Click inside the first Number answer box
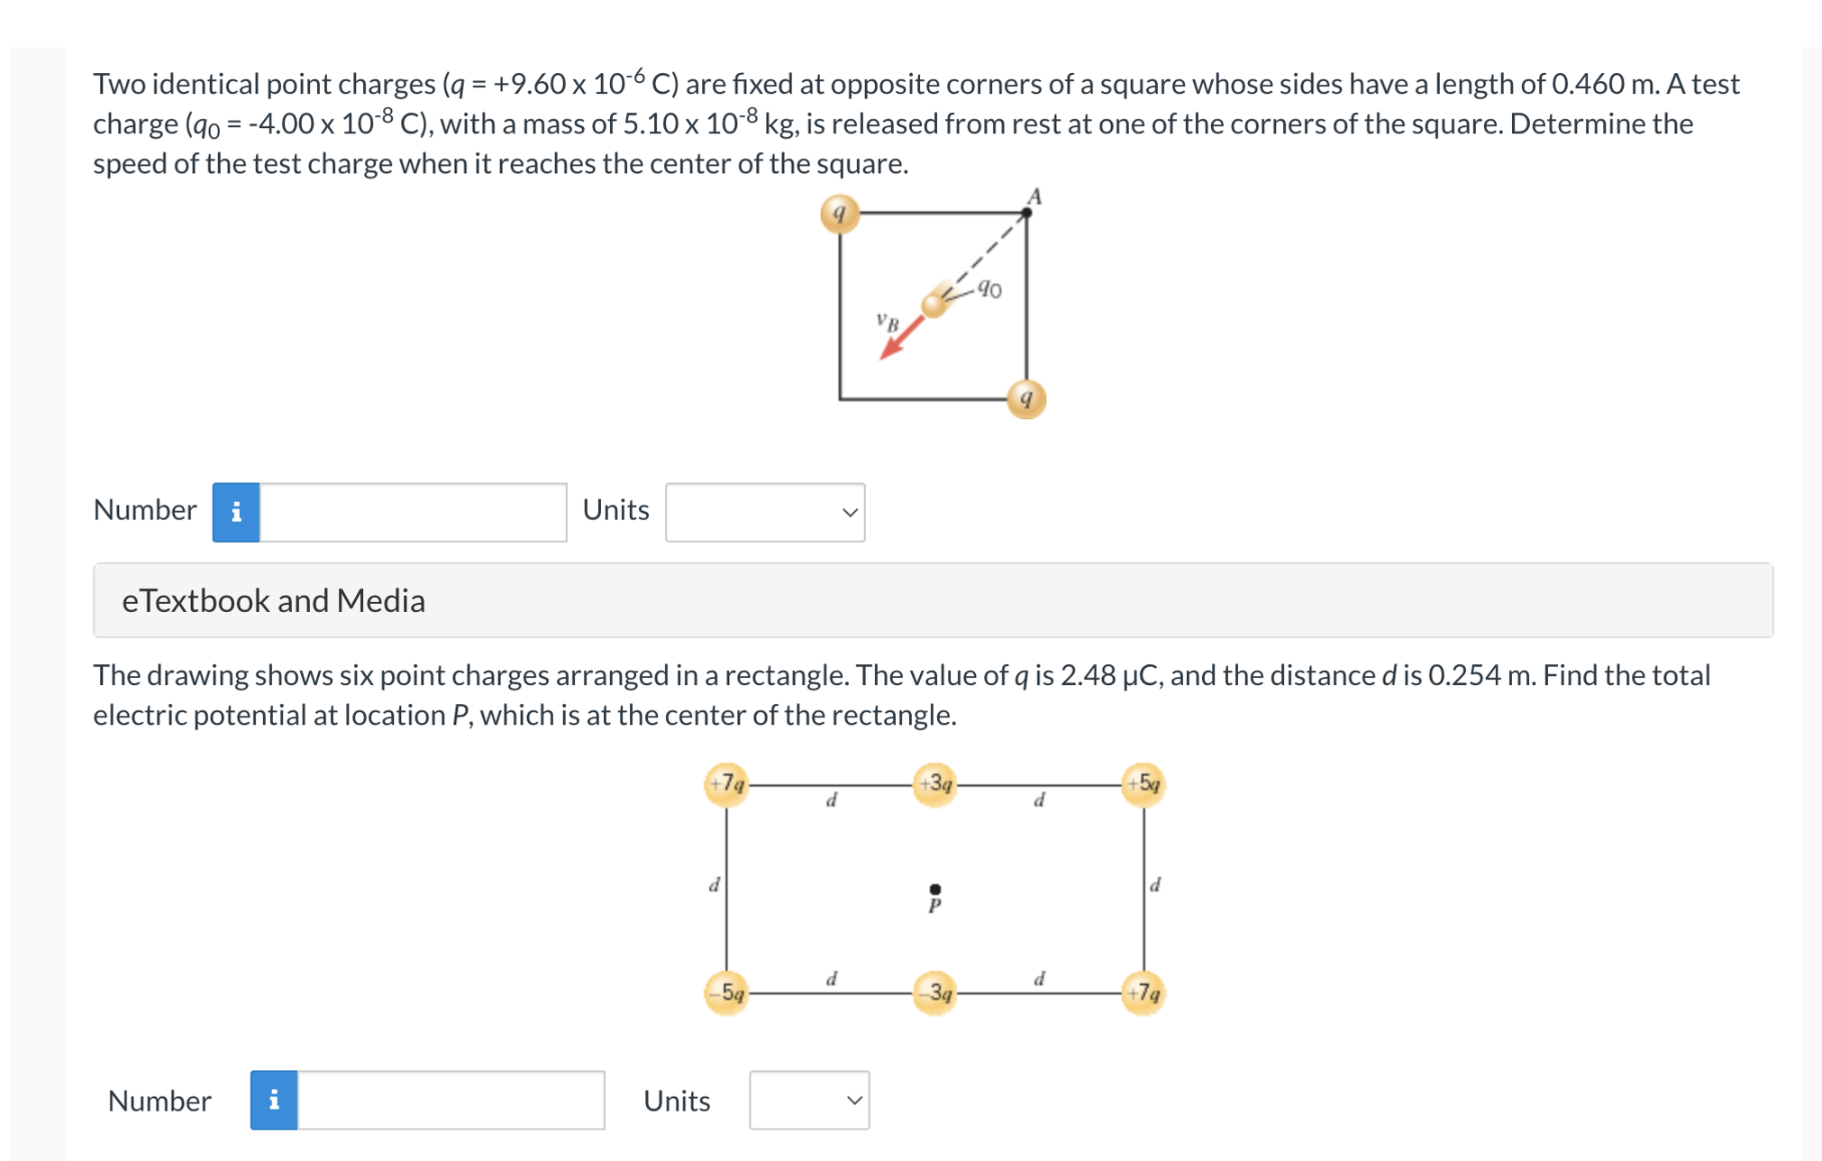Screen dimensions: 1822x1161 (x=410, y=511)
